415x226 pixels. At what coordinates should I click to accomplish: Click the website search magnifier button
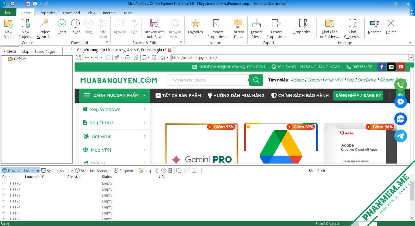256,80
